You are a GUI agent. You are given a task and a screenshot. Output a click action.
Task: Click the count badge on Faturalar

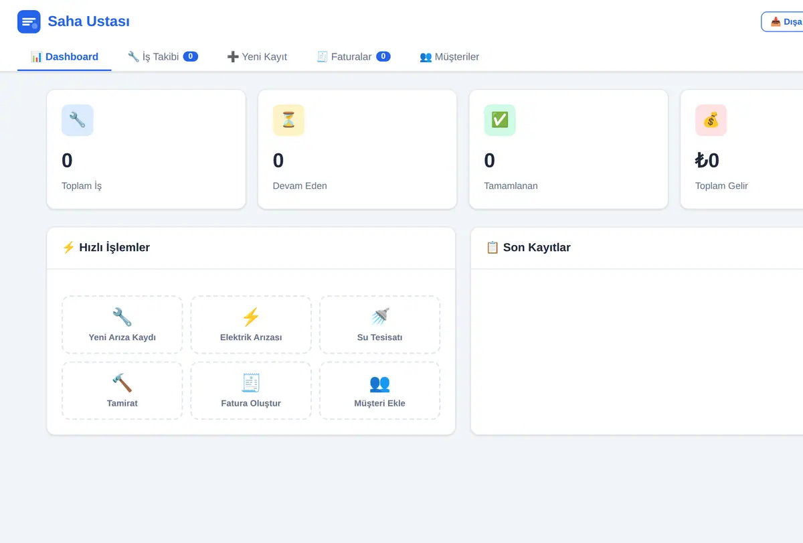click(x=383, y=56)
